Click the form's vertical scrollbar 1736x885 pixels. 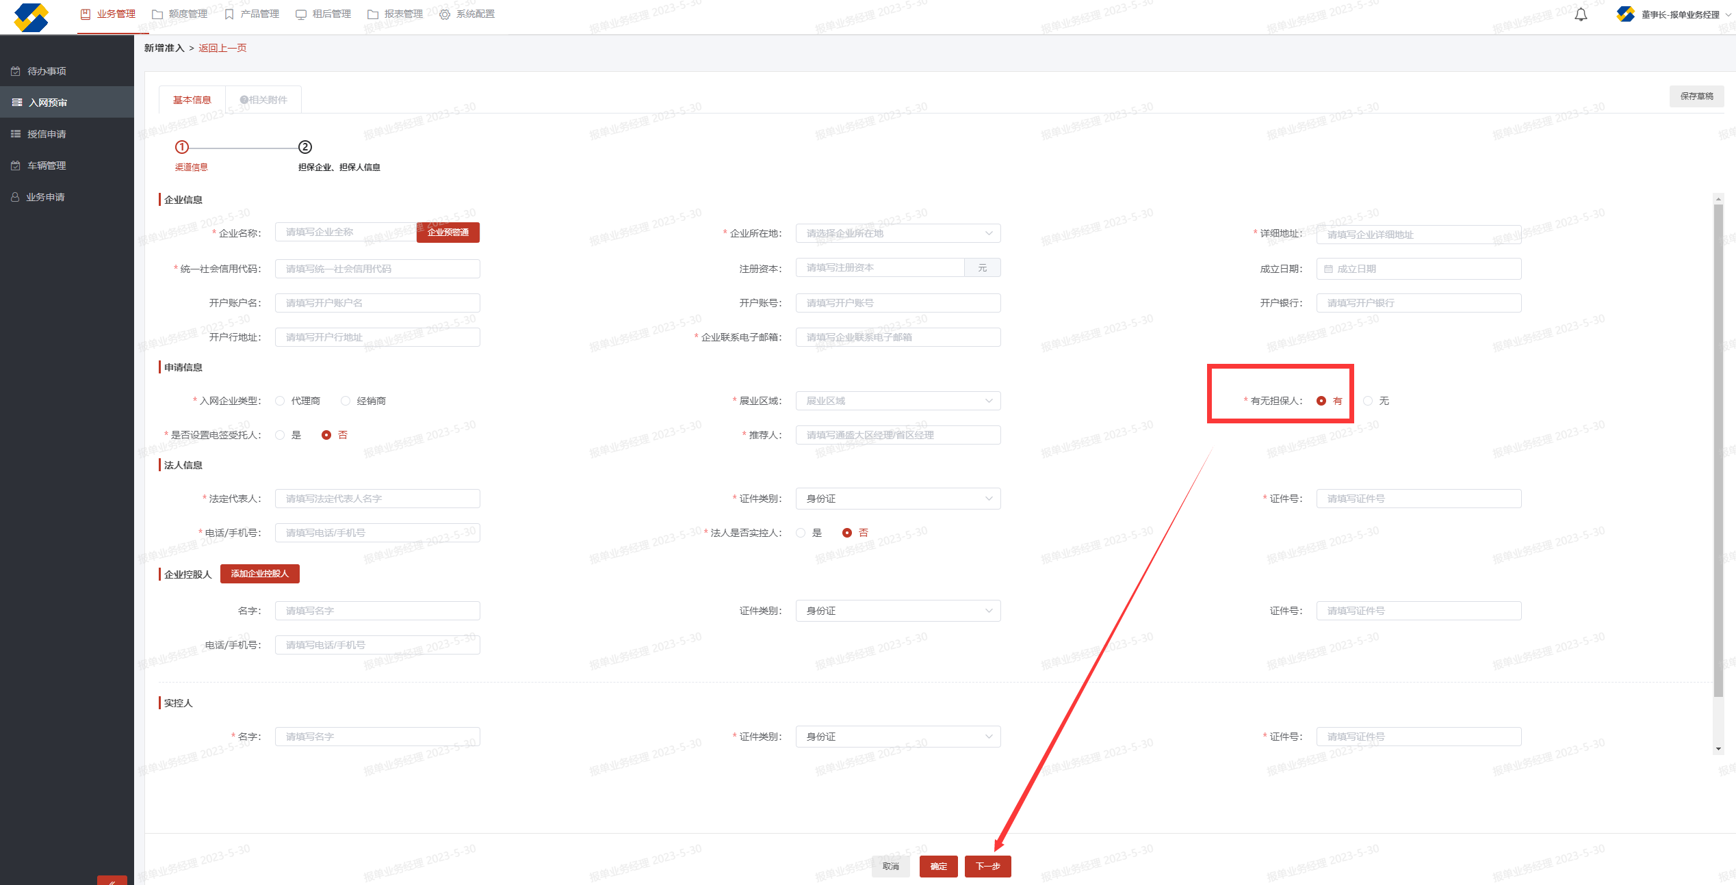tap(1718, 445)
